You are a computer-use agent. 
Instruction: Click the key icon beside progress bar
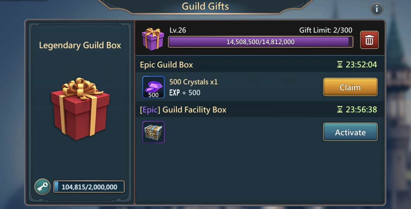pyautogui.click(x=43, y=186)
